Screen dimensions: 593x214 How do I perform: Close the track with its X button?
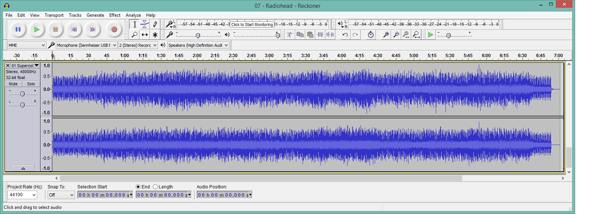click(7, 65)
